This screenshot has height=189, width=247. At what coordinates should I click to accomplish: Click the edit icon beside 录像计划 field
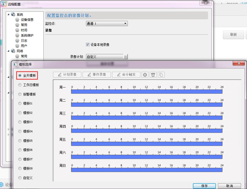point(126,57)
